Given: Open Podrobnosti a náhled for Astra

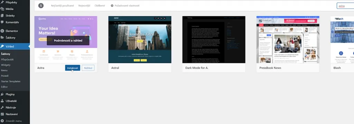Looking at the screenshot, I should (68, 41).
